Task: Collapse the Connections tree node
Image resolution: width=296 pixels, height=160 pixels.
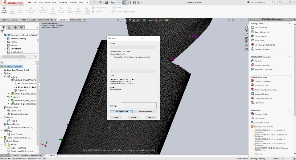Action: point(2,107)
